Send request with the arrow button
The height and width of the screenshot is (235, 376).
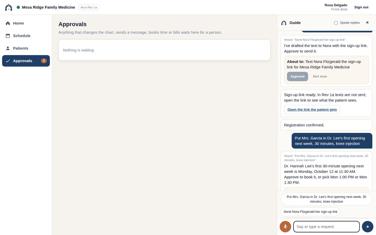coord(368,227)
